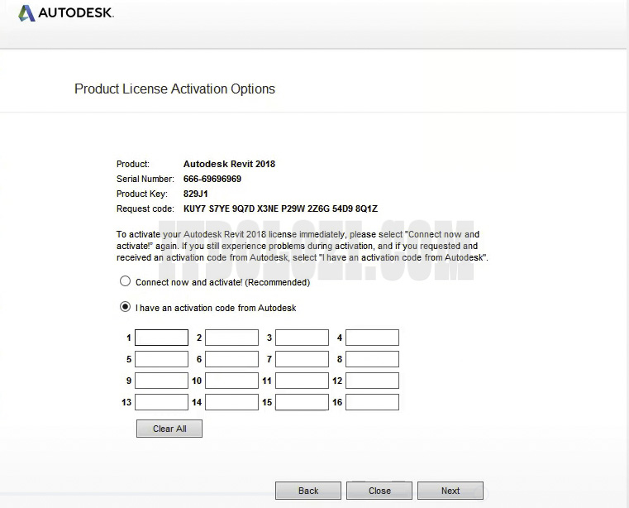Click the Autodesk logo

click(x=66, y=13)
